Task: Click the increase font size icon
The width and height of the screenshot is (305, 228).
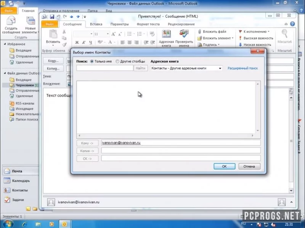Action: [113, 34]
